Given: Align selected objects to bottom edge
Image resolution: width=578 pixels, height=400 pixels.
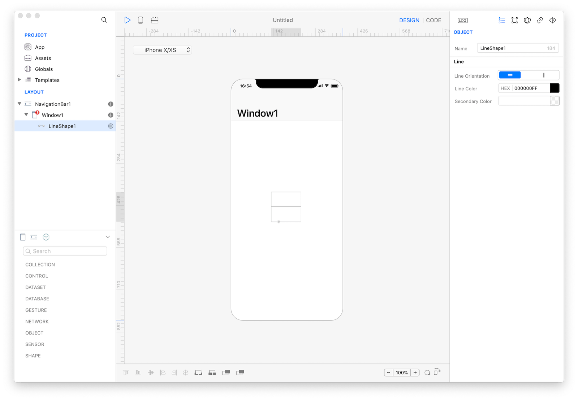Looking at the screenshot, I should click(x=138, y=373).
